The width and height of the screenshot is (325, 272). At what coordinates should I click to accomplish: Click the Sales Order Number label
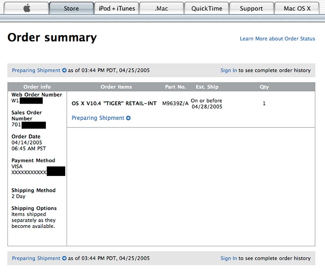[26, 116]
